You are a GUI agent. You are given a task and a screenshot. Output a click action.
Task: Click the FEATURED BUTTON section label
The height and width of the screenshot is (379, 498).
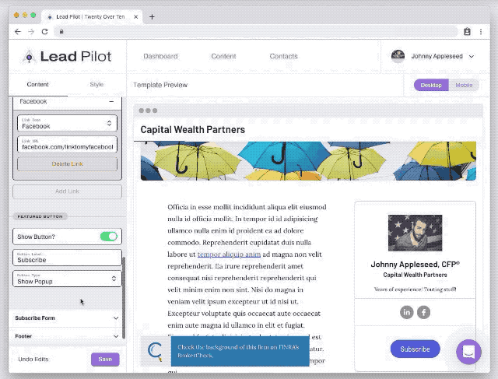[x=40, y=216]
